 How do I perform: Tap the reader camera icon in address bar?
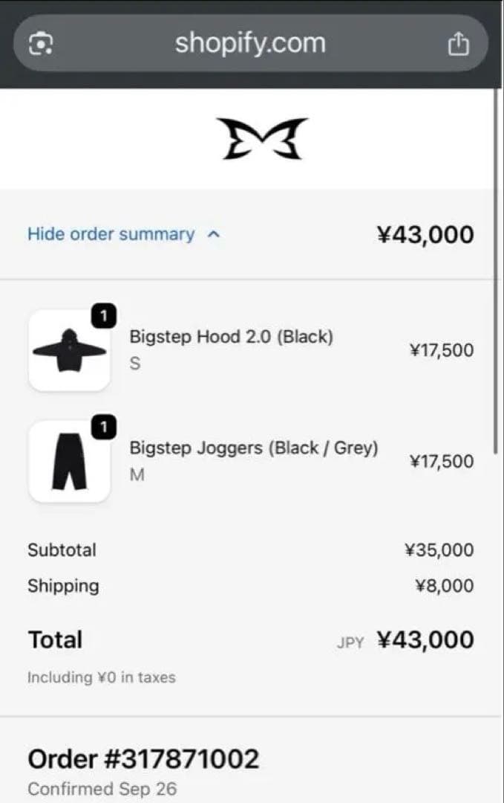tap(40, 45)
